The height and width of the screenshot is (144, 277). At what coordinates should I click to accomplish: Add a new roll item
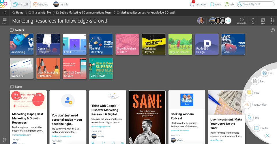coord(264,73)
